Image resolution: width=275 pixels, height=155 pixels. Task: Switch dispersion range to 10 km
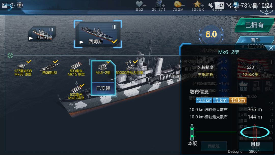click(238, 100)
